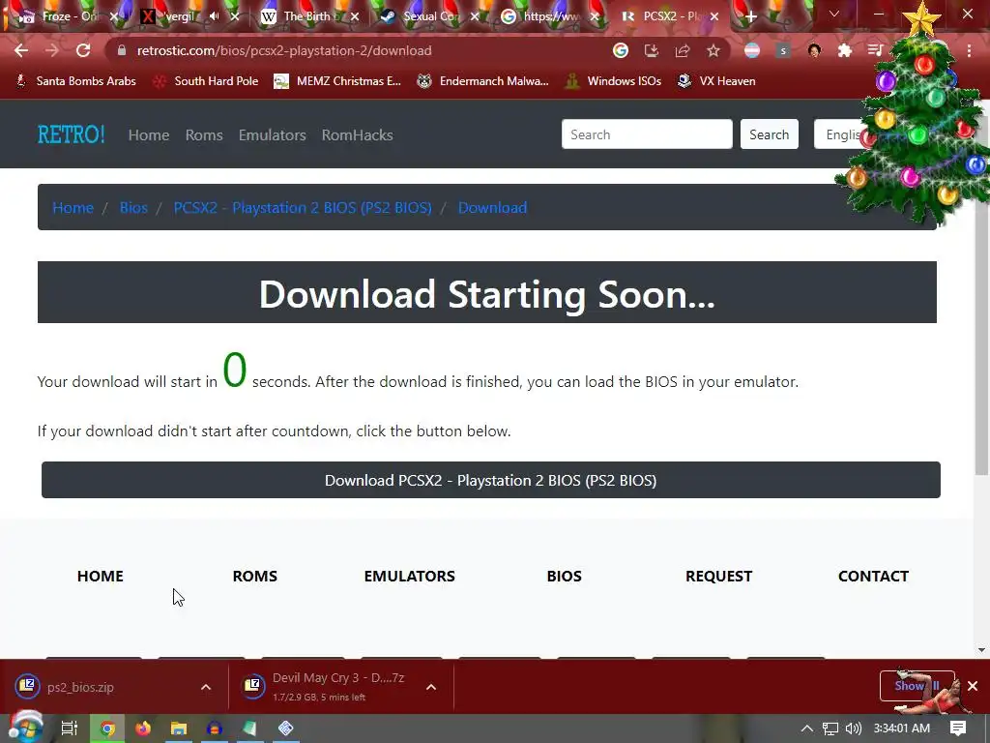
Task: Open Chrome's three-dot menu
Action: coord(969,50)
